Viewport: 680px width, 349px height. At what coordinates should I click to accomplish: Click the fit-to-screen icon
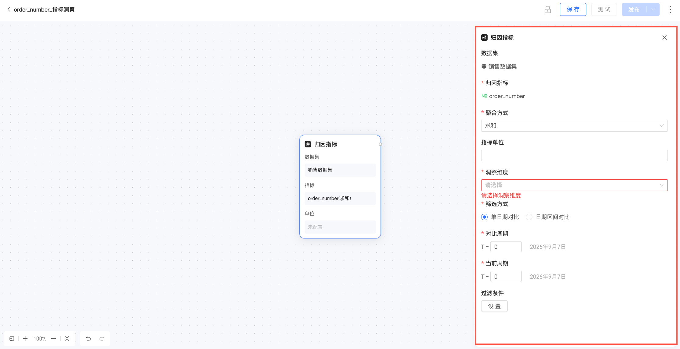[67, 339]
